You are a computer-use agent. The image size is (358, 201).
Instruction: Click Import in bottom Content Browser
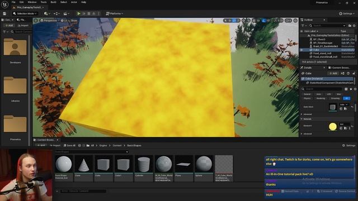point(55,145)
